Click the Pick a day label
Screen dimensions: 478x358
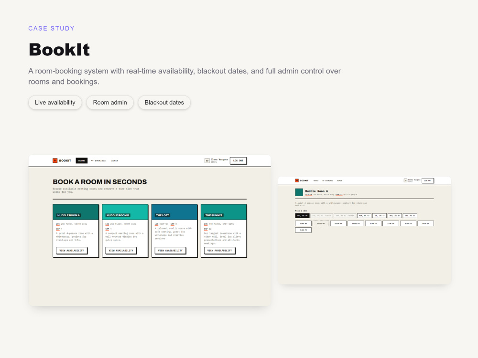(x=301, y=211)
